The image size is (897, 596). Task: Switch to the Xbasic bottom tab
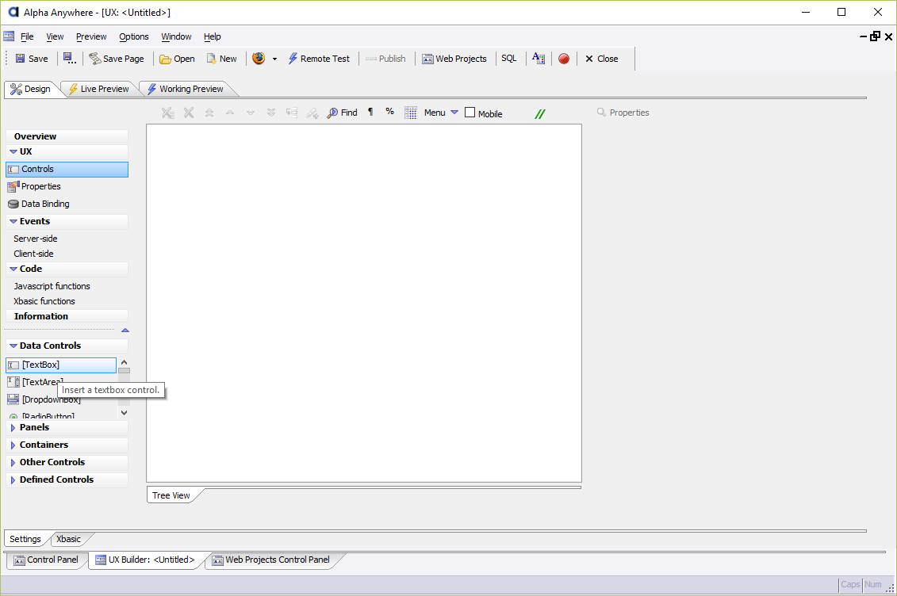[69, 539]
